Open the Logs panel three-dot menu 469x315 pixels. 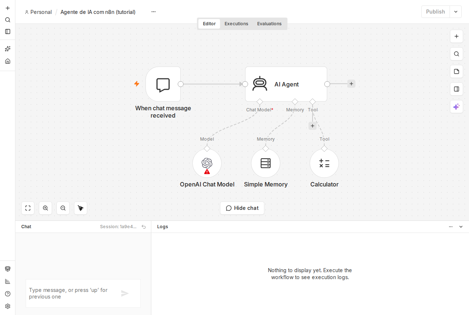[451, 227]
